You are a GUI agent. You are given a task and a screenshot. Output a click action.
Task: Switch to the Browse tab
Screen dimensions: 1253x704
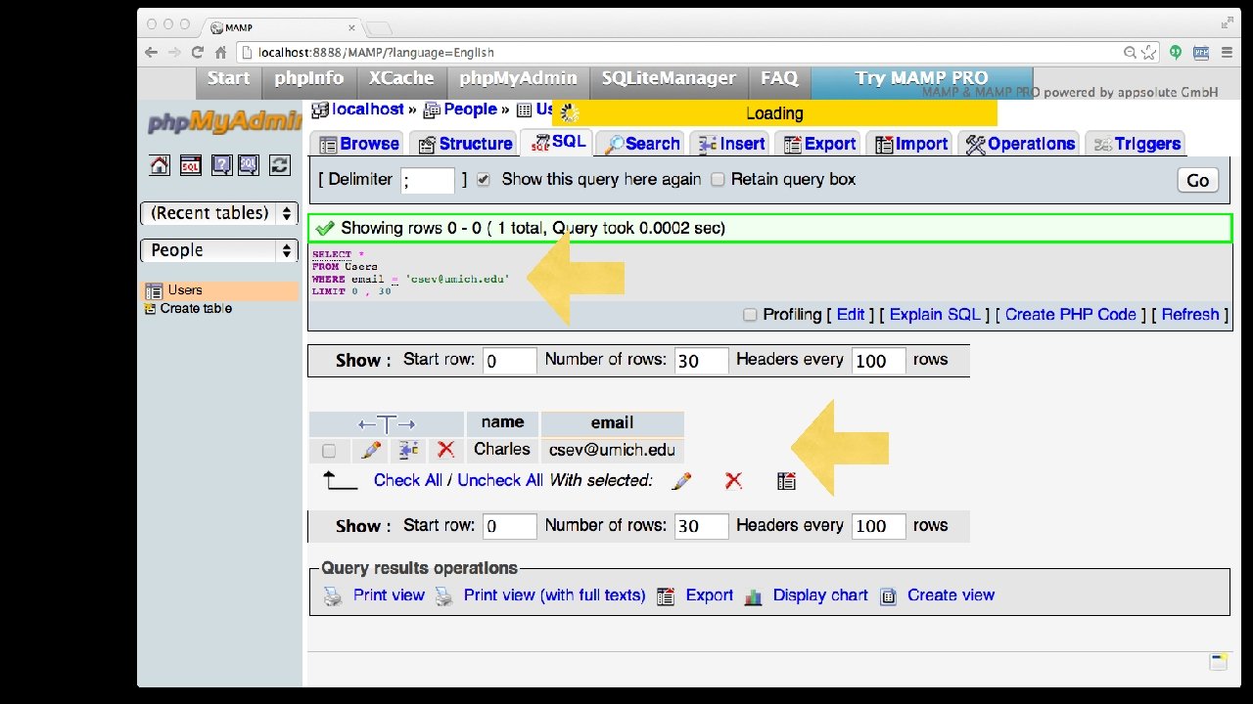(x=358, y=144)
